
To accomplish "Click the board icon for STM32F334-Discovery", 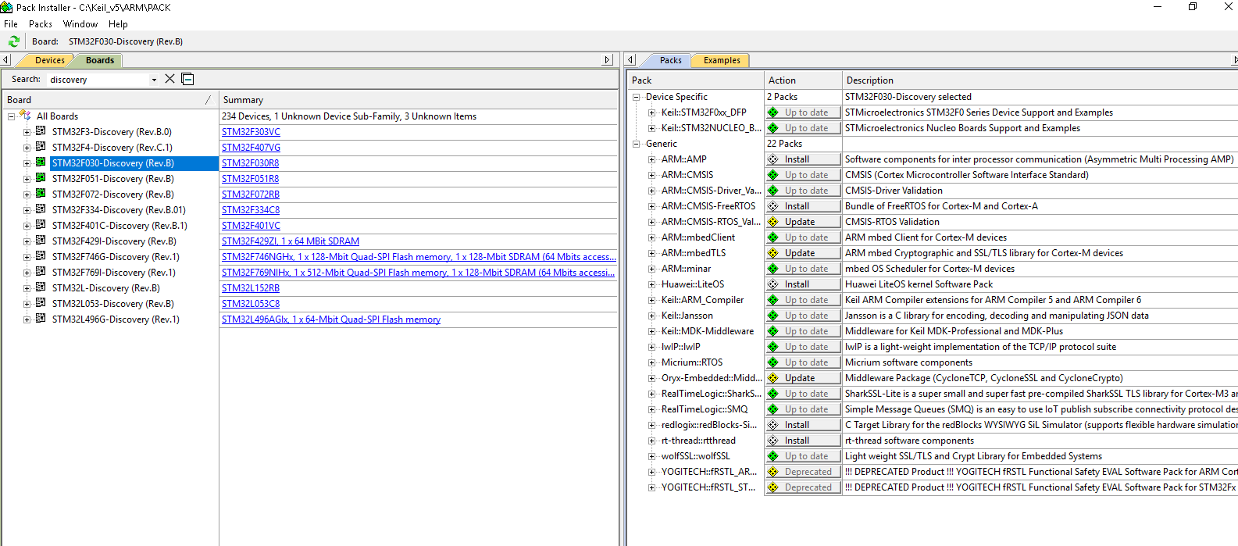I will point(41,209).
